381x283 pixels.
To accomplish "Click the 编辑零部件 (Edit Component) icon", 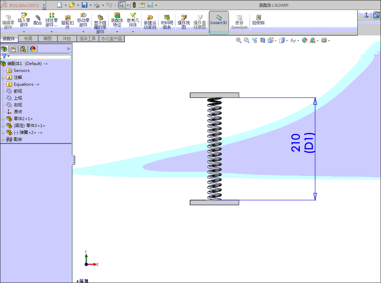I will pyautogui.click(x=8, y=22).
